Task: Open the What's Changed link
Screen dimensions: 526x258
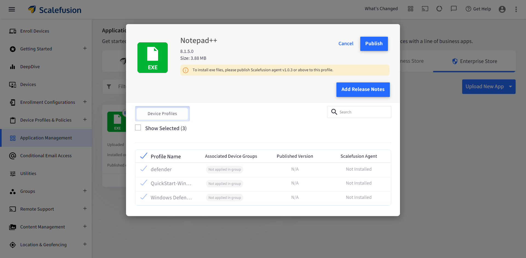Action: tap(381, 9)
